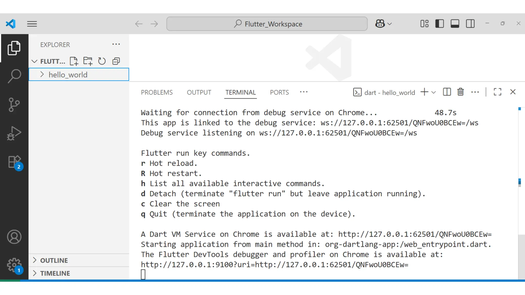This screenshot has width=525, height=295.
Task: Click the Flutter_Workspace command center search box
Action: [x=267, y=24]
